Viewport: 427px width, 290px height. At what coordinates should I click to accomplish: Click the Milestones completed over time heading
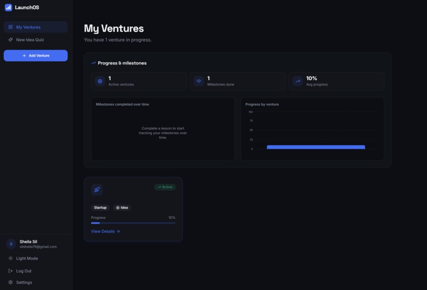122,104
